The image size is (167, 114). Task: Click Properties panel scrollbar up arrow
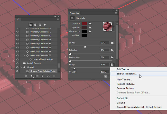click(117, 23)
